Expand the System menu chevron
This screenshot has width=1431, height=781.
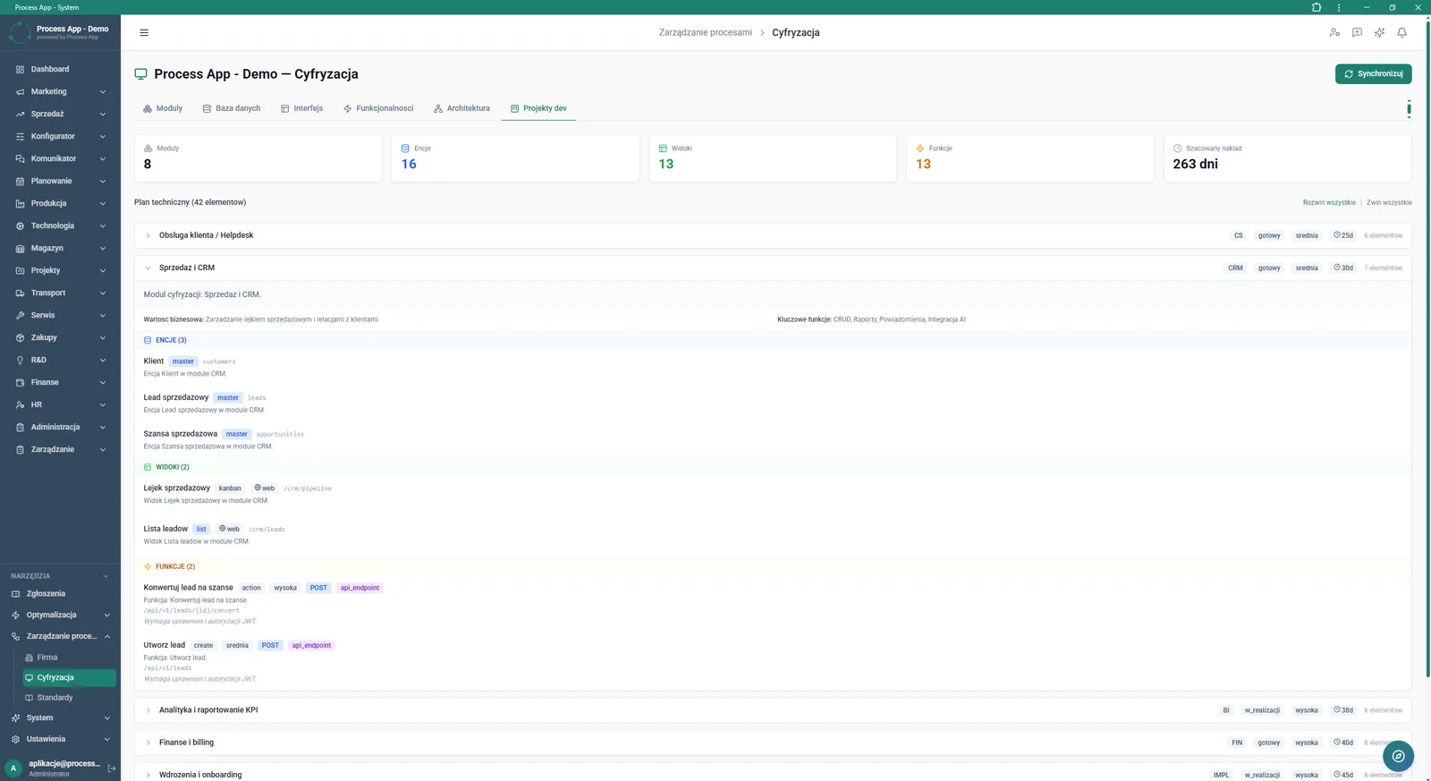click(x=107, y=717)
